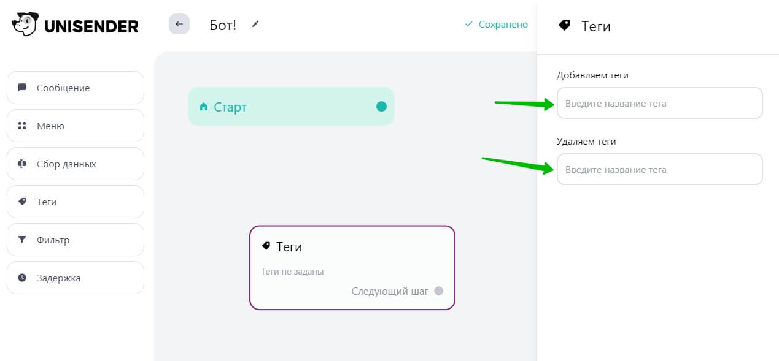The image size is (779, 361).
Task: Click the Следующий шаг connector dot
Action: pyautogui.click(x=438, y=291)
